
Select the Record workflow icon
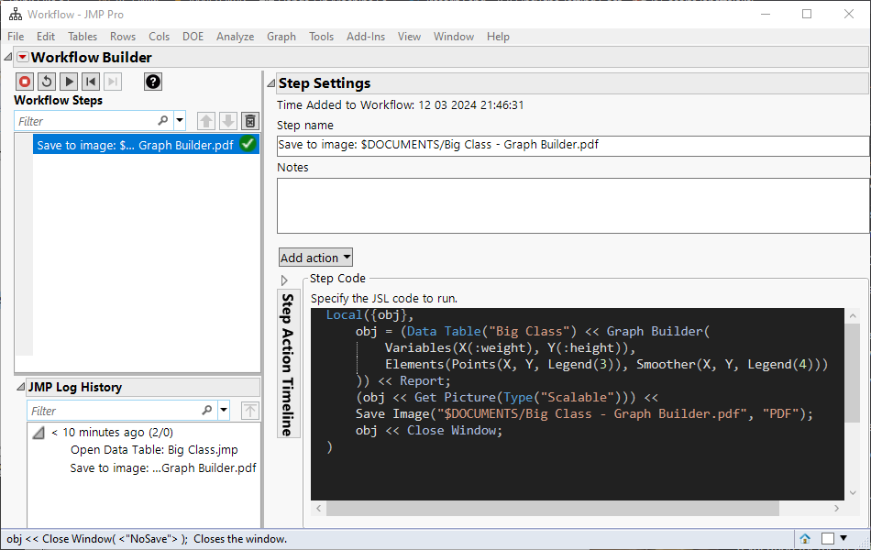(25, 82)
